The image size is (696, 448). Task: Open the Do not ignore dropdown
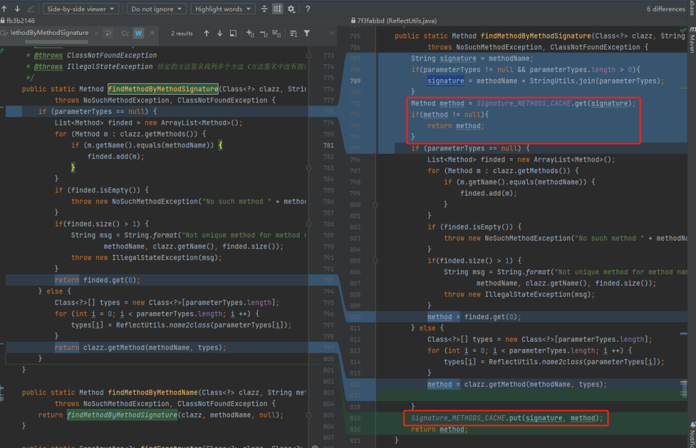pos(156,9)
